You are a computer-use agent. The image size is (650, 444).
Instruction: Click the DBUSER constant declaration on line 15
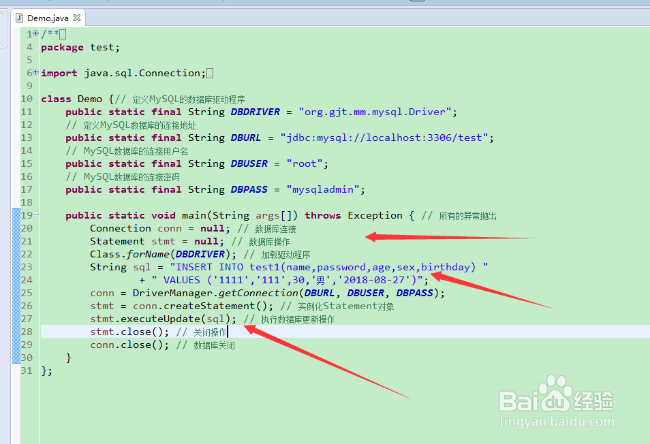249,163
